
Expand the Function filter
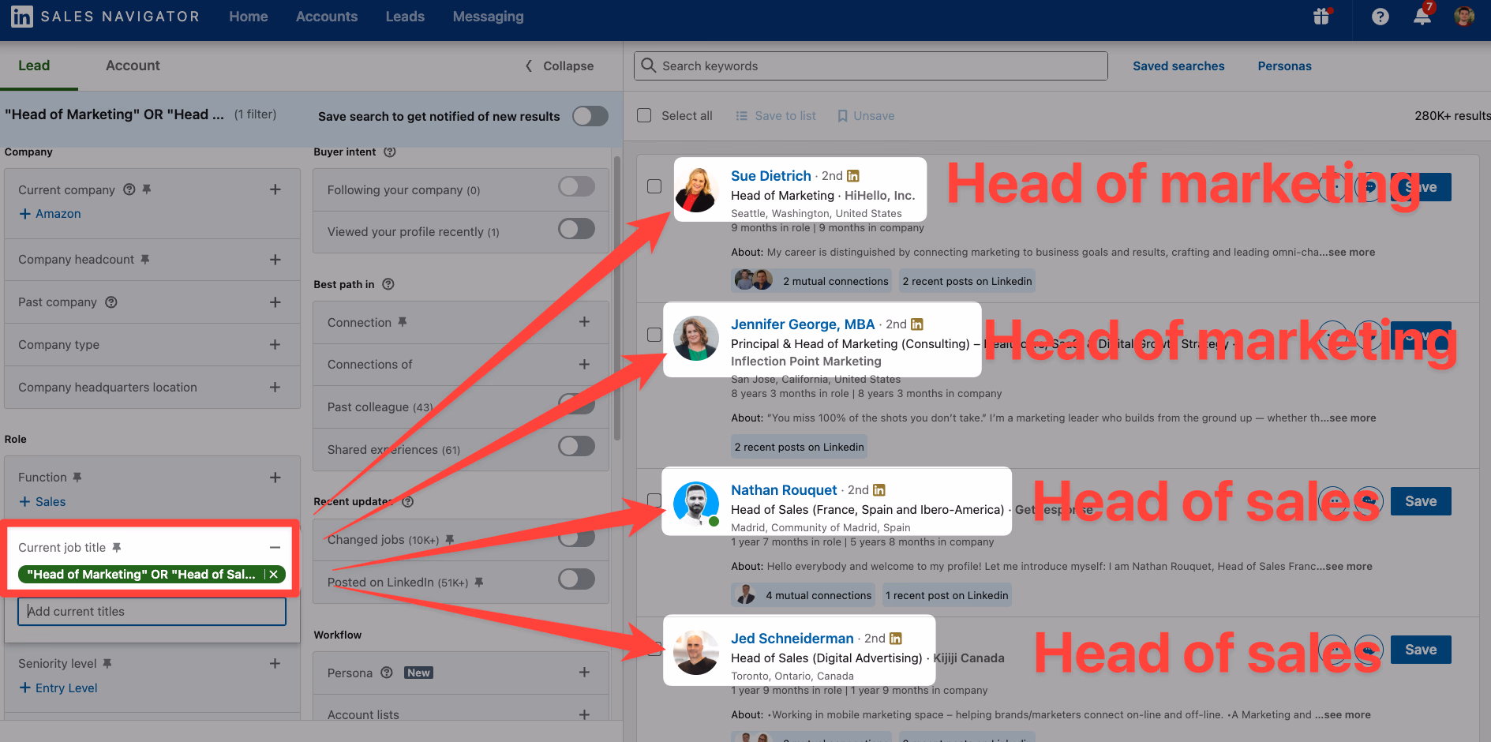[275, 477]
